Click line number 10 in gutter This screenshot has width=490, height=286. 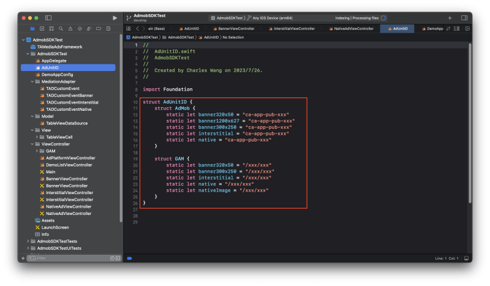(x=135, y=102)
